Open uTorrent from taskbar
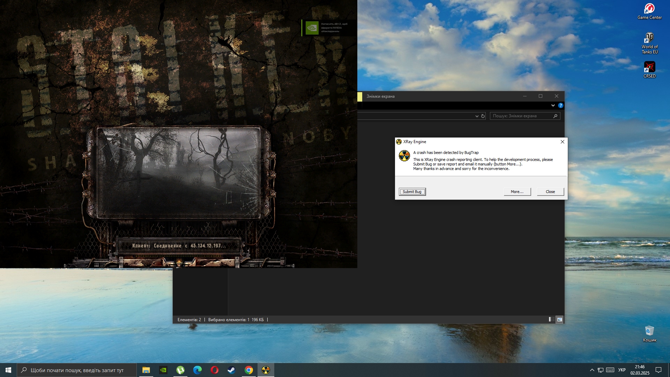Image resolution: width=670 pixels, height=377 pixels. pos(180,370)
